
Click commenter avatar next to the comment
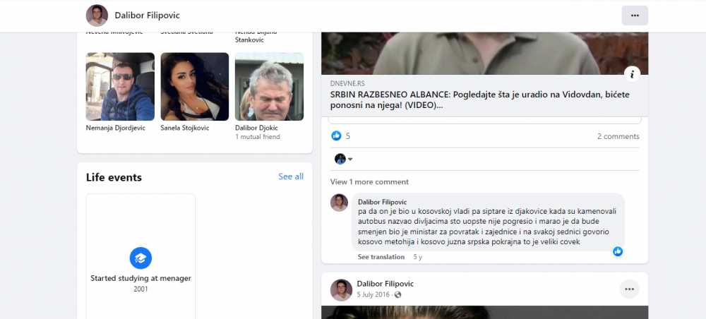click(339, 203)
